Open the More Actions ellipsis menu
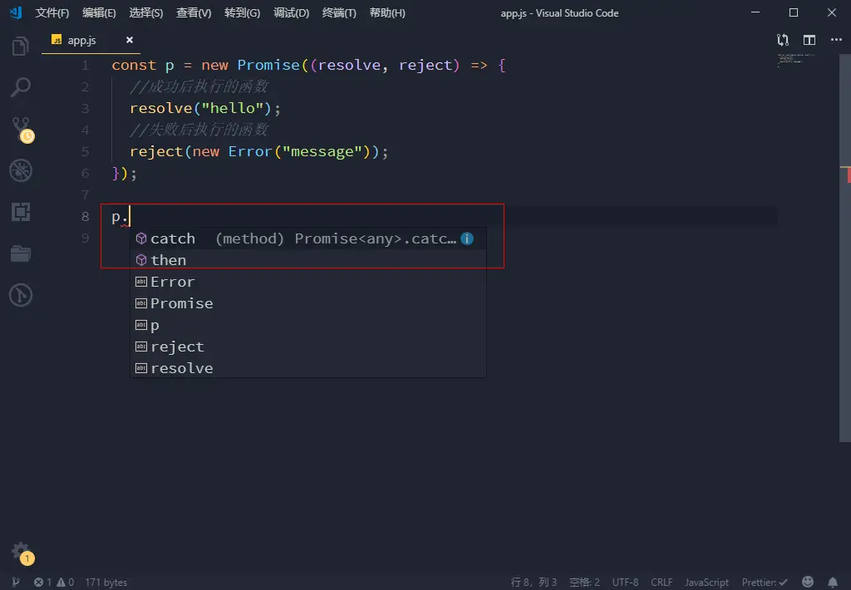This screenshot has height=590, width=851. click(836, 40)
